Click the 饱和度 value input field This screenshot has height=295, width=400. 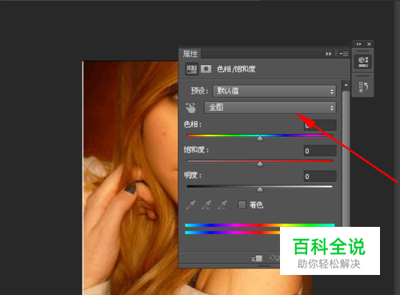[320, 151]
